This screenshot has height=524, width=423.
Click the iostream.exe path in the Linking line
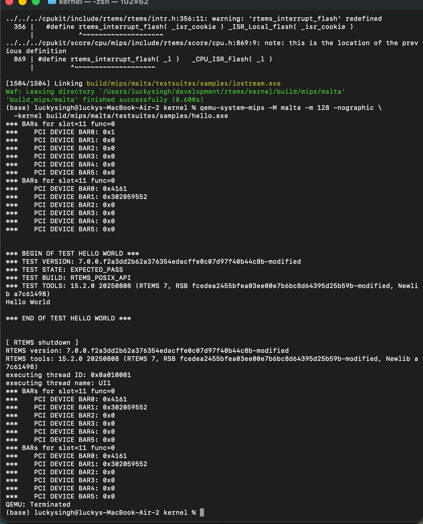point(183,84)
